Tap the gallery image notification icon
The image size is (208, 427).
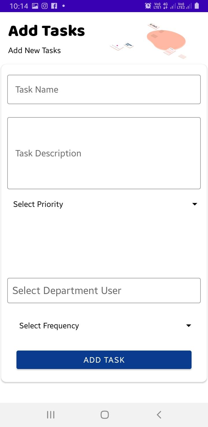pyautogui.click(x=35, y=6)
